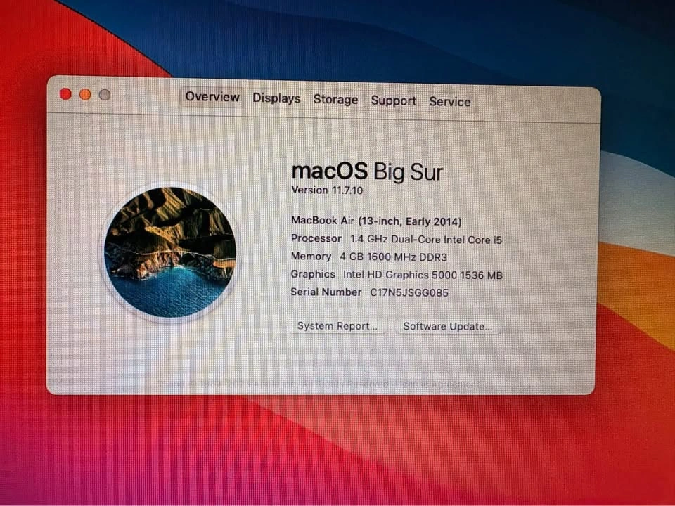Screen dimensions: 675x506
Task: Click the Serial Number label
Action: pyautogui.click(x=326, y=292)
